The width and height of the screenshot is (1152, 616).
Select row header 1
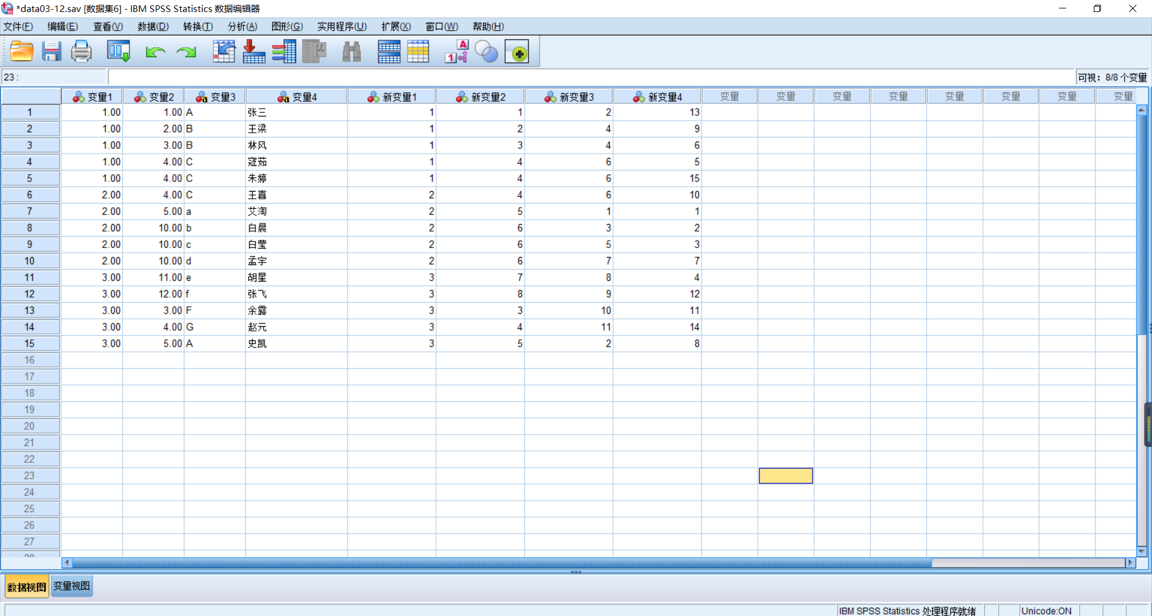(30, 112)
